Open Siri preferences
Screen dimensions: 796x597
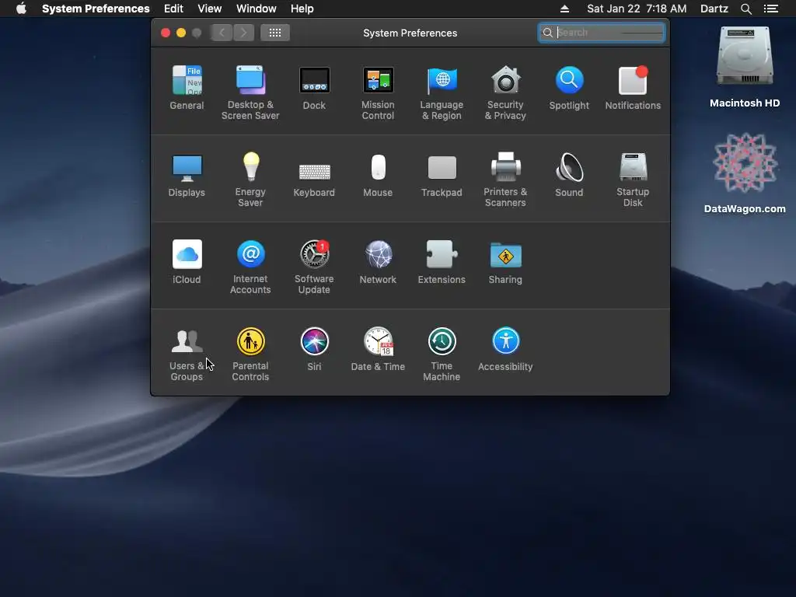(314, 349)
